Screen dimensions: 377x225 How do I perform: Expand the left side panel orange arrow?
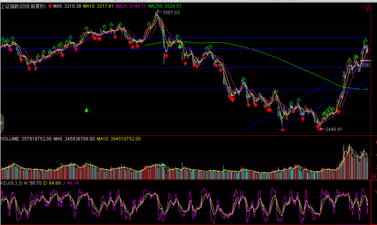coord(2,123)
